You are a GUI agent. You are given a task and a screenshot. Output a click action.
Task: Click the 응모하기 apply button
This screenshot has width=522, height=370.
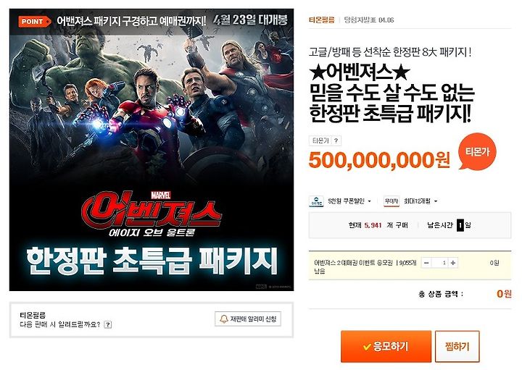(386, 346)
